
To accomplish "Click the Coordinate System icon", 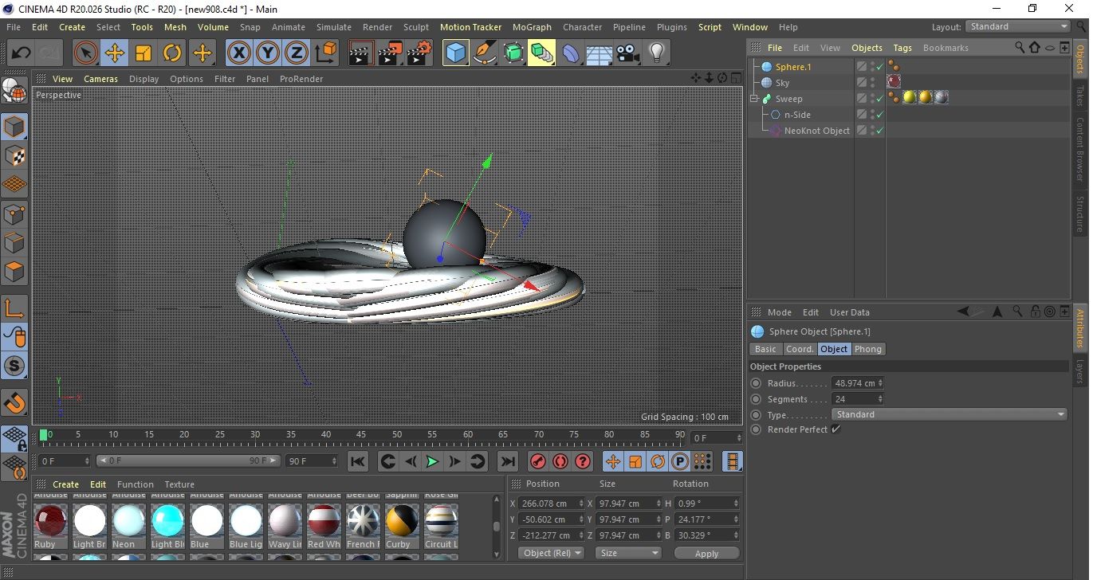I will (x=325, y=53).
